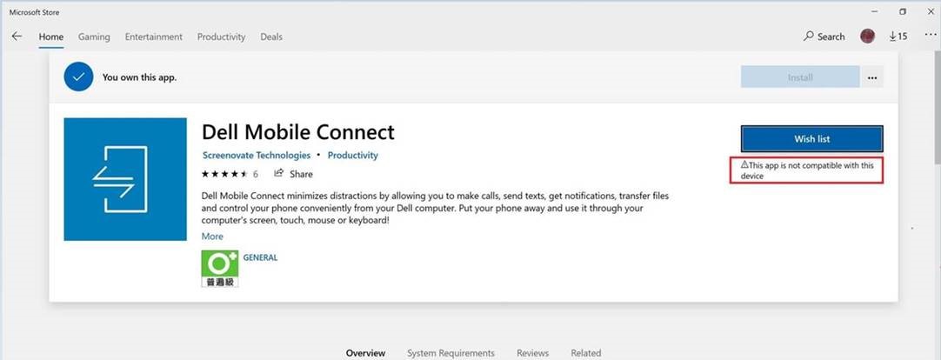Viewport: 941px width, 360px height.
Task: Open the Productivity tab in navigation
Action: pos(221,37)
